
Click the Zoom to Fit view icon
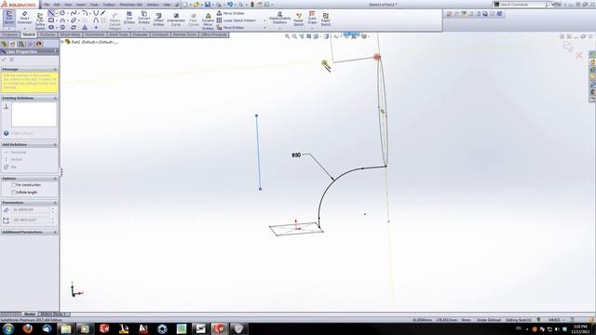[288, 36]
